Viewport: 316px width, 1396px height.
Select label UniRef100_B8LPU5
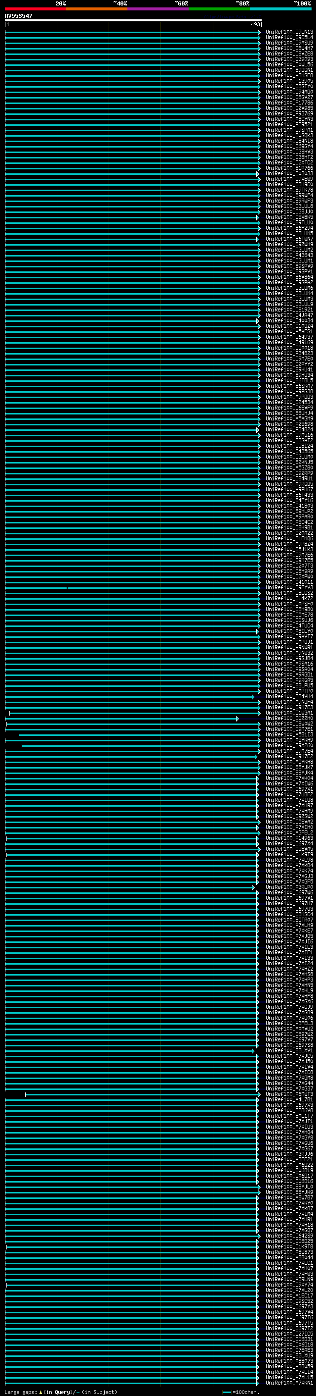289,685
